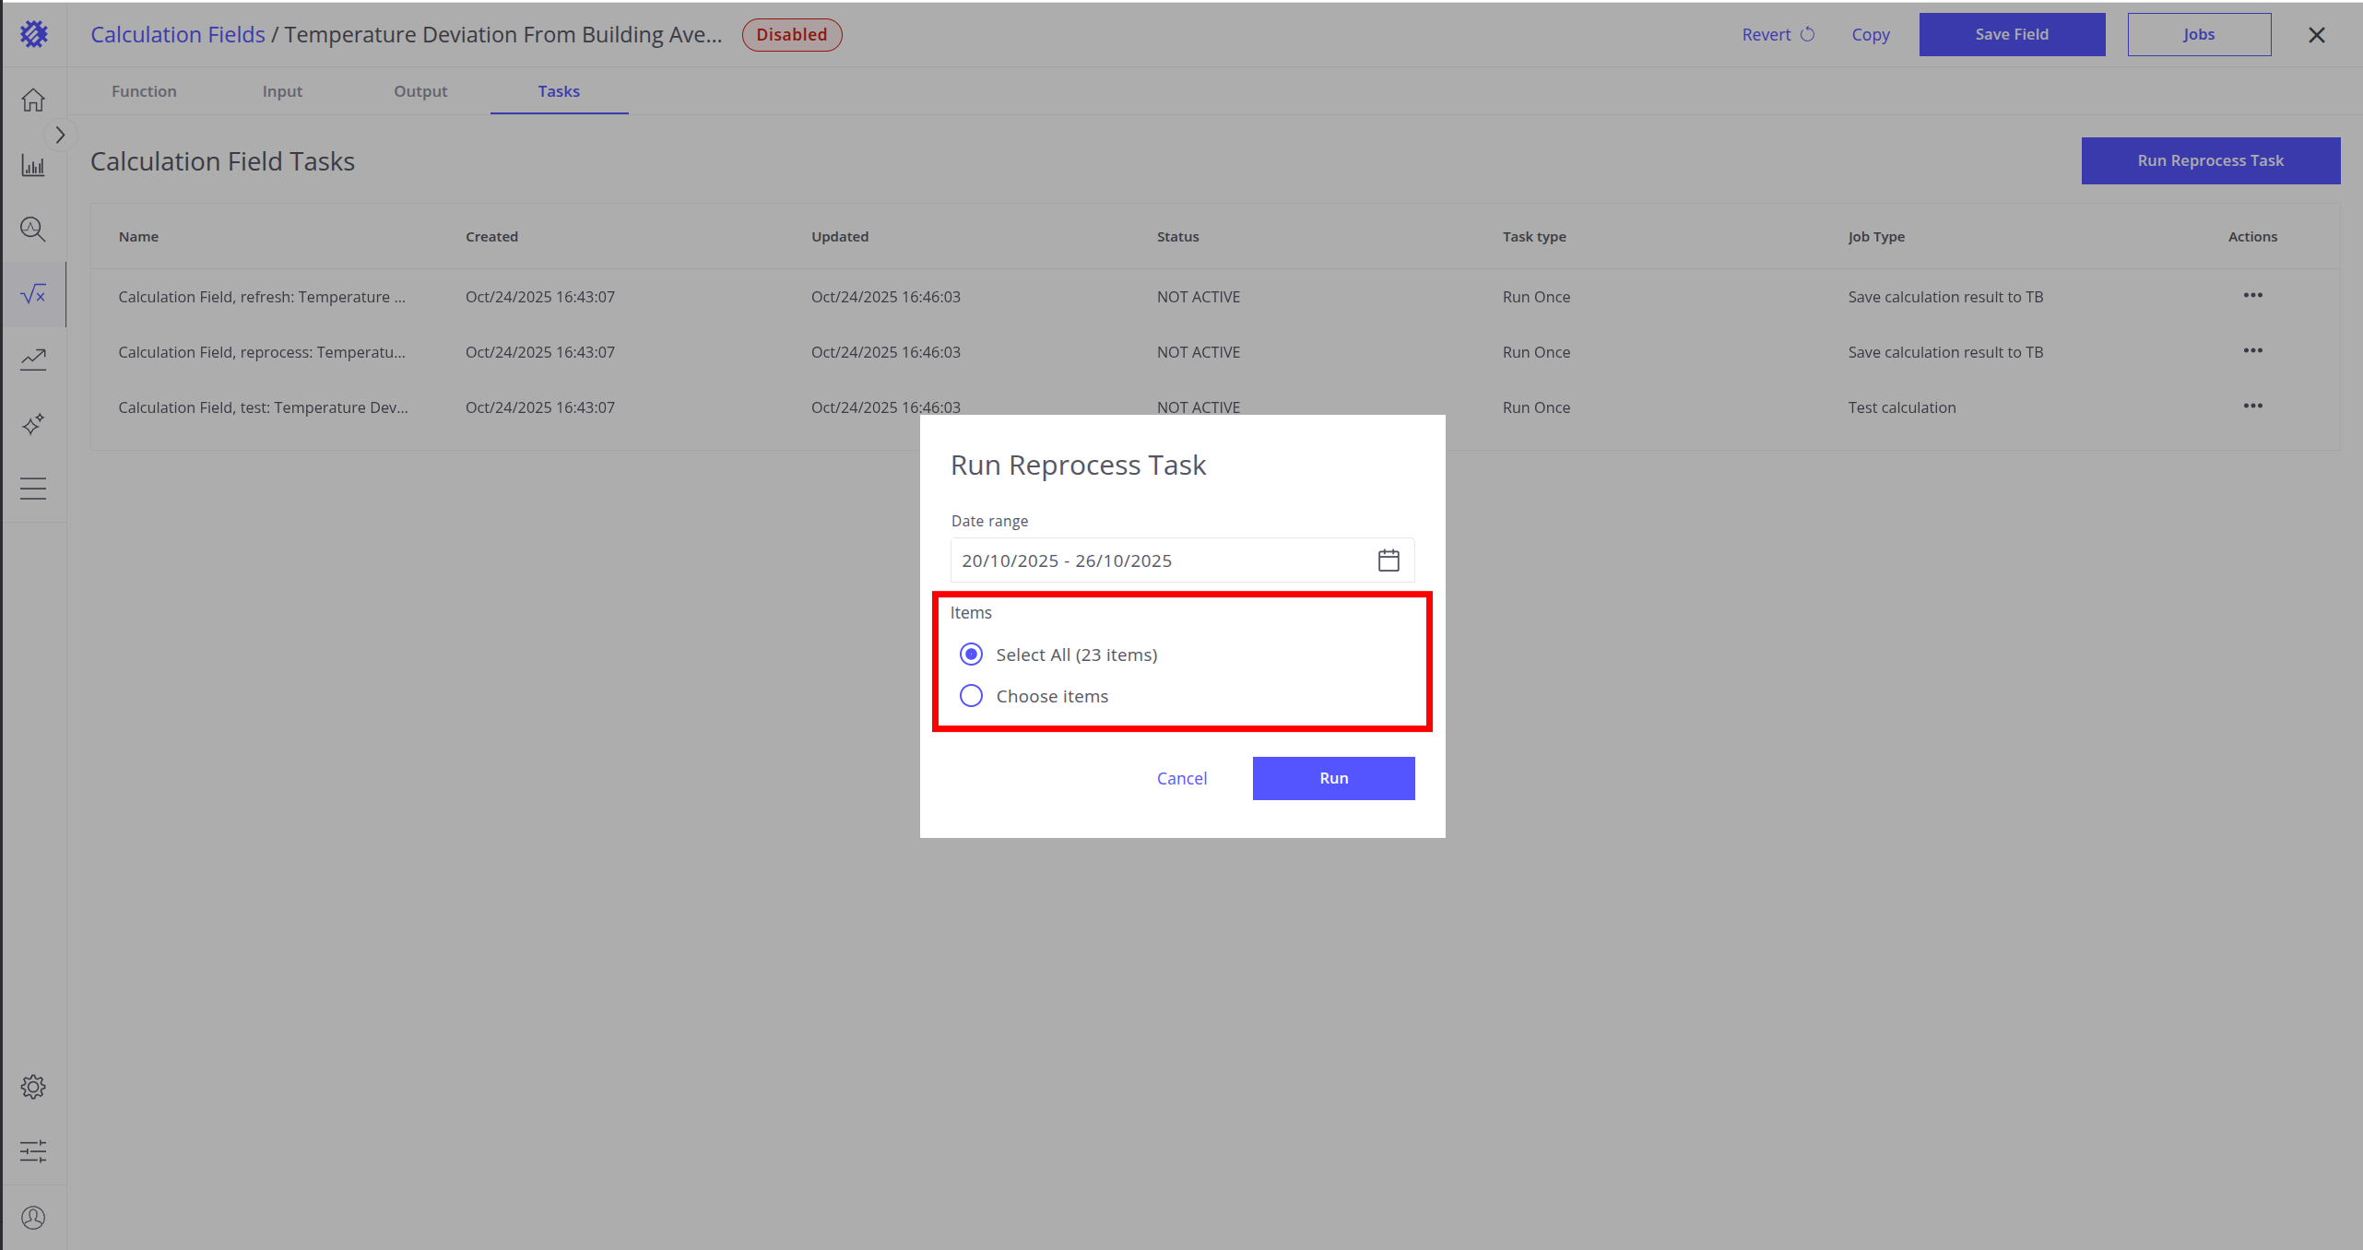Open calendar picker in Date range field
Image resolution: width=2363 pixels, height=1250 pixels.
tap(1388, 560)
